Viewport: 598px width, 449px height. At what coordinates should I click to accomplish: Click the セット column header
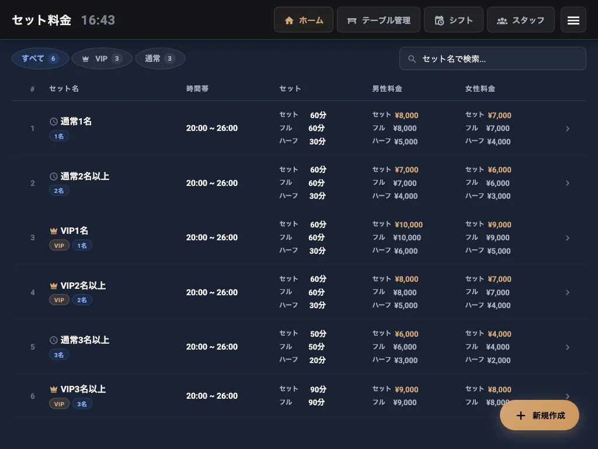coord(290,89)
